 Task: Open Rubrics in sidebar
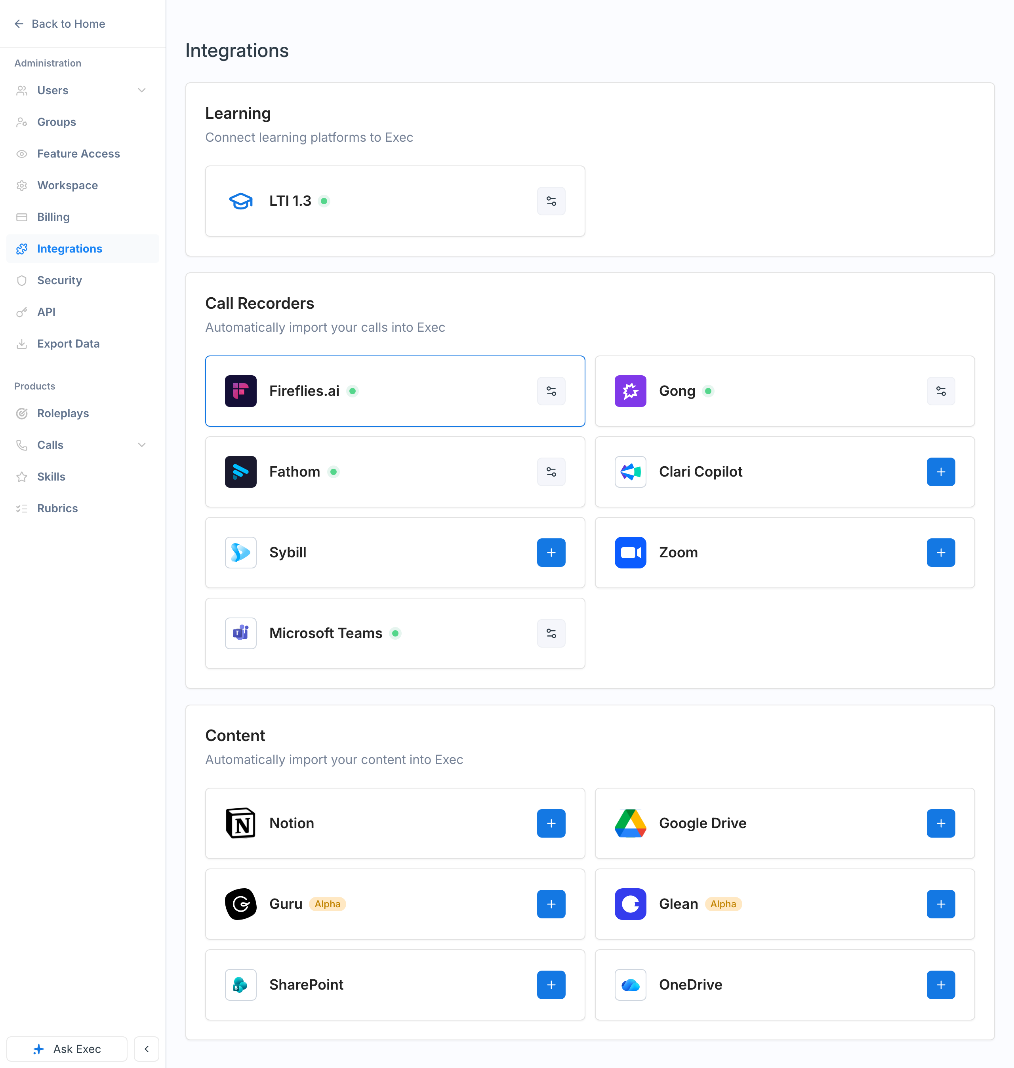coord(83,509)
